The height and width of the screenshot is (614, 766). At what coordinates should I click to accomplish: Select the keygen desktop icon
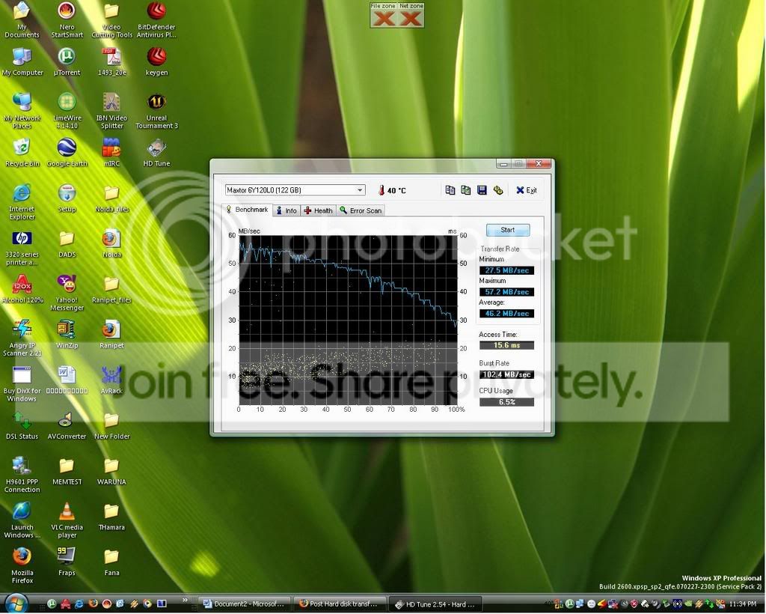pyautogui.click(x=157, y=62)
